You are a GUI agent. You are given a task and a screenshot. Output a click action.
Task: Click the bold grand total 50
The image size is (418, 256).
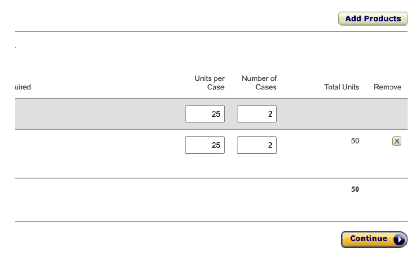pyautogui.click(x=355, y=189)
